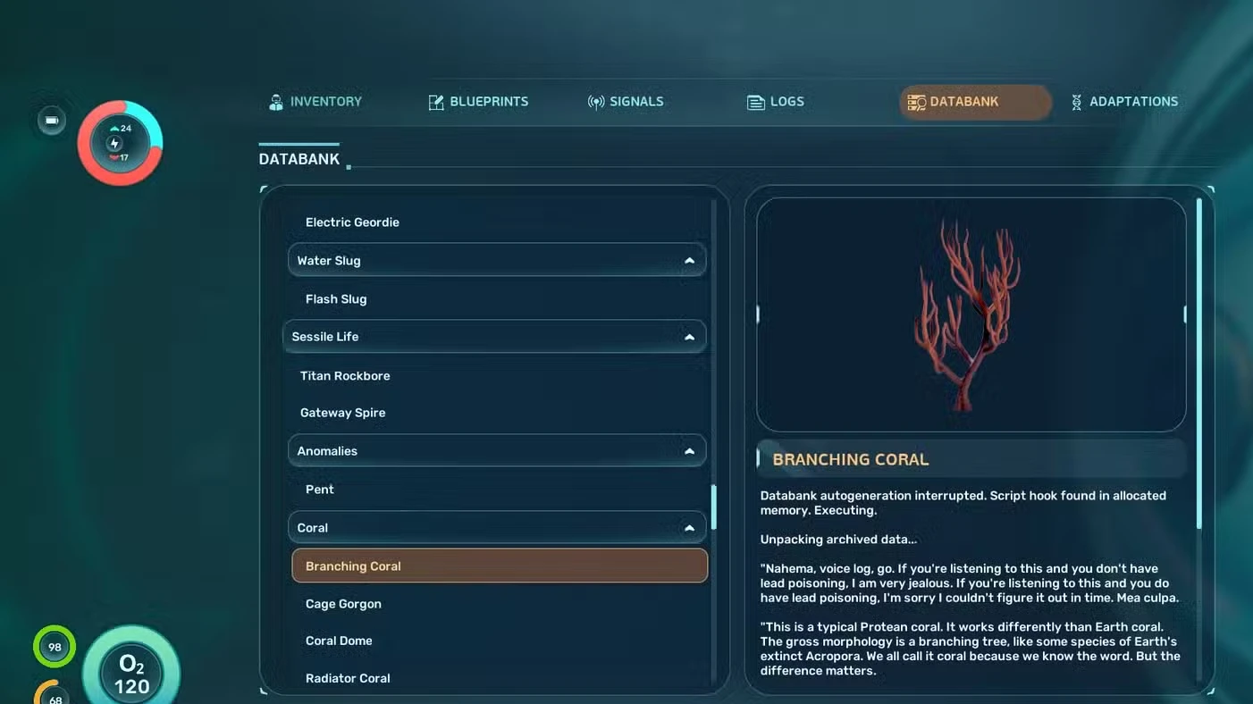Select the Databank tab label
The height and width of the screenshot is (704, 1253).
pyautogui.click(x=964, y=102)
